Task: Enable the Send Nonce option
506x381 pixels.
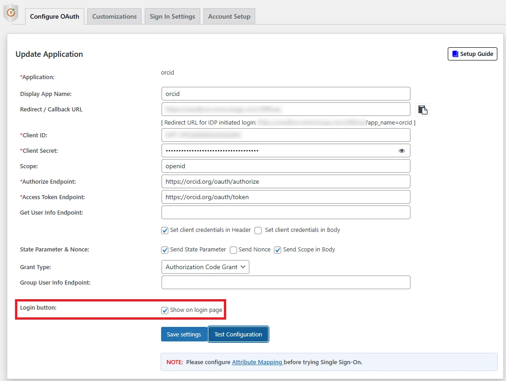Action: pyautogui.click(x=233, y=250)
